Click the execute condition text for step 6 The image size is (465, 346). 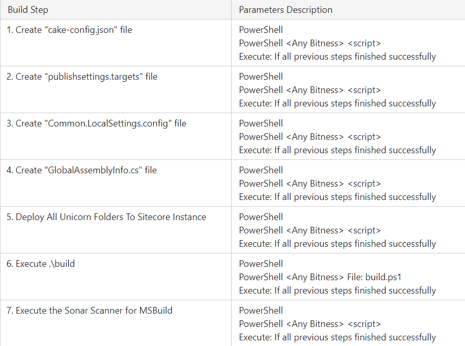pos(337,290)
